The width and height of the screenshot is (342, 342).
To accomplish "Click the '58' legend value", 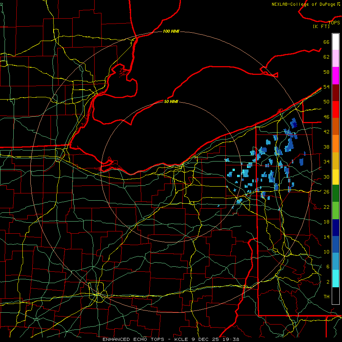I will [326, 72].
